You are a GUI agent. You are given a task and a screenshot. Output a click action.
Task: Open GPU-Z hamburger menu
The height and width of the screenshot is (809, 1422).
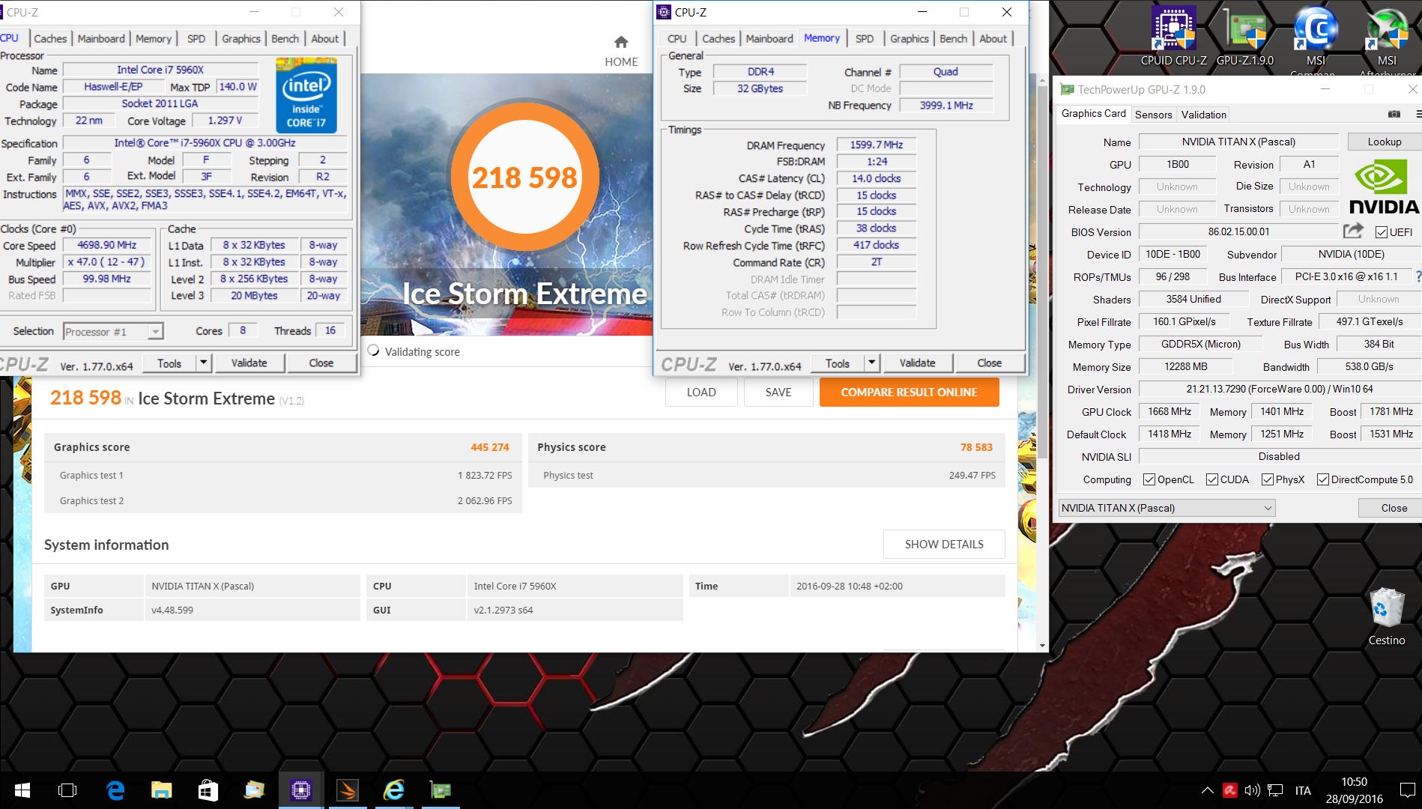pyautogui.click(x=1418, y=114)
